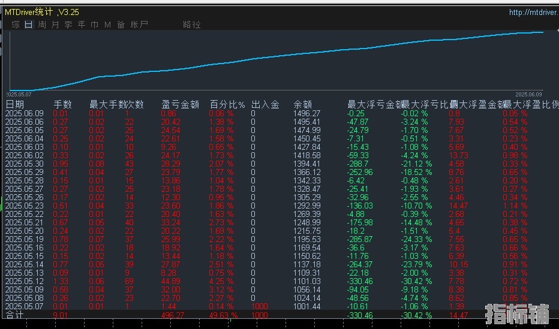Click the MTDriver统计 V3.25 title
Image resolution: width=559 pixels, height=329 pixels.
coord(42,12)
